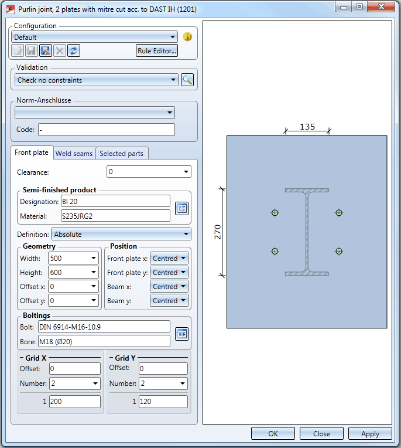Click the yellow info icon
401x448 pixels.
pyautogui.click(x=187, y=36)
